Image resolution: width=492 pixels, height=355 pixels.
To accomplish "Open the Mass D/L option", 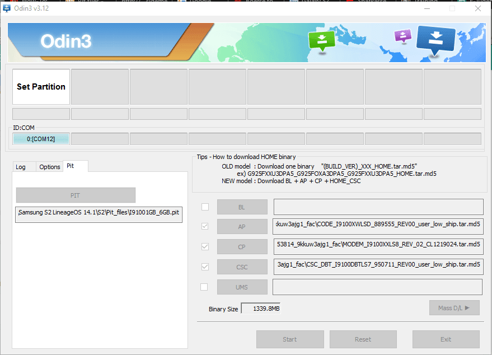I will (x=454, y=308).
